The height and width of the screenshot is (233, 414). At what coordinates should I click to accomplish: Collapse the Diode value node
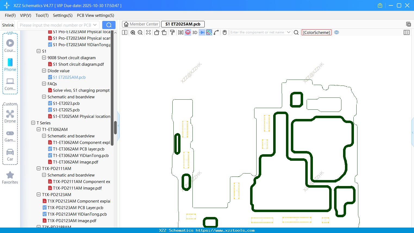point(44,71)
